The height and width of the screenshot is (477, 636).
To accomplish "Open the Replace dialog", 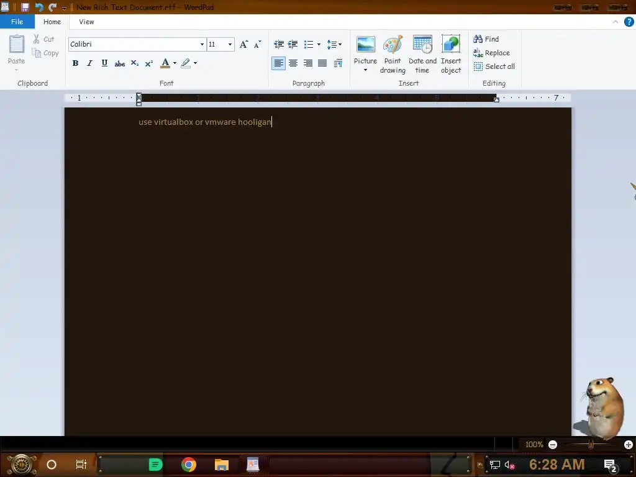I will point(491,53).
